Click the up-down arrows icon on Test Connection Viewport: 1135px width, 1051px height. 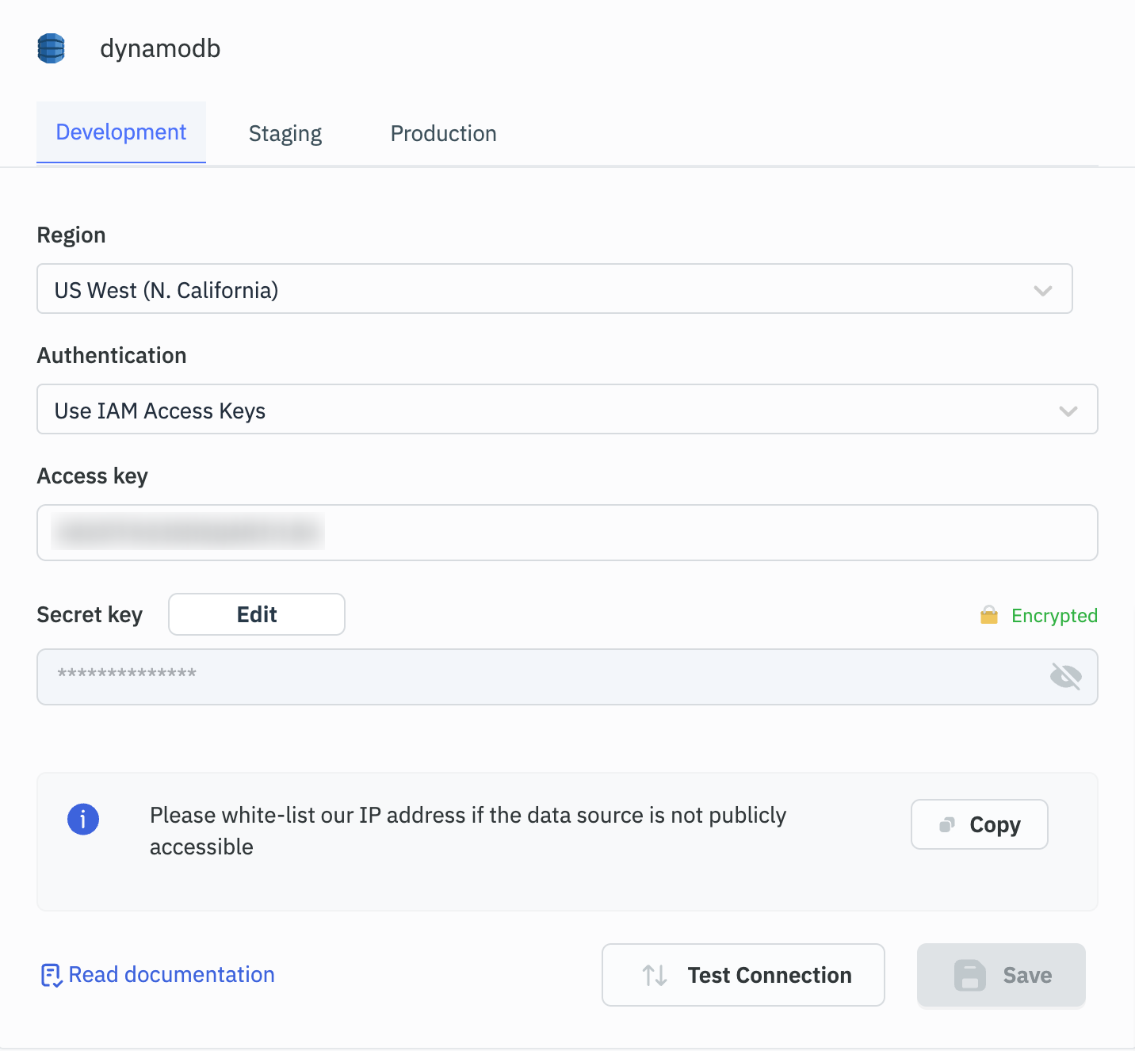point(655,975)
